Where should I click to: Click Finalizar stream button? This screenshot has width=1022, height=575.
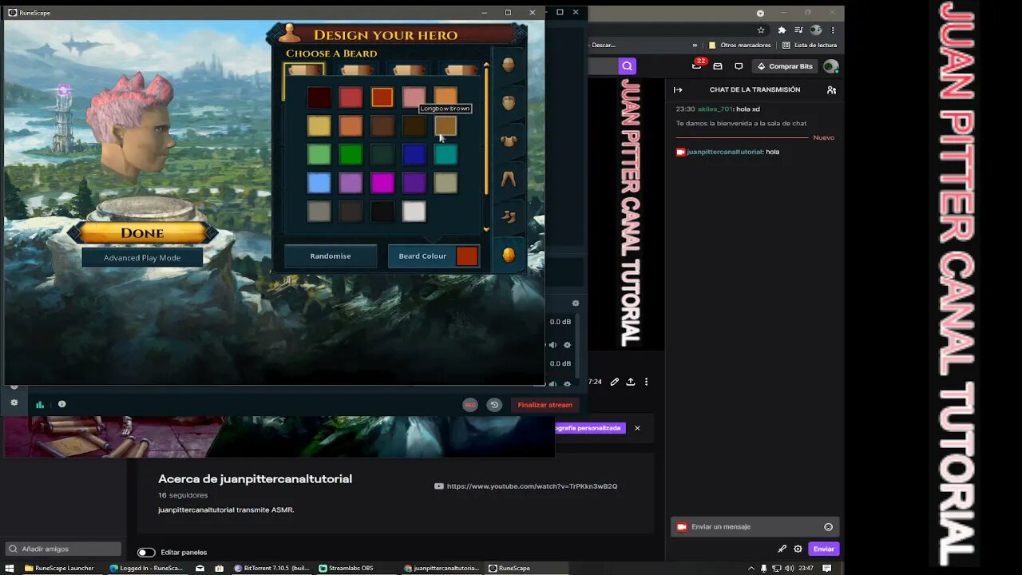click(545, 405)
